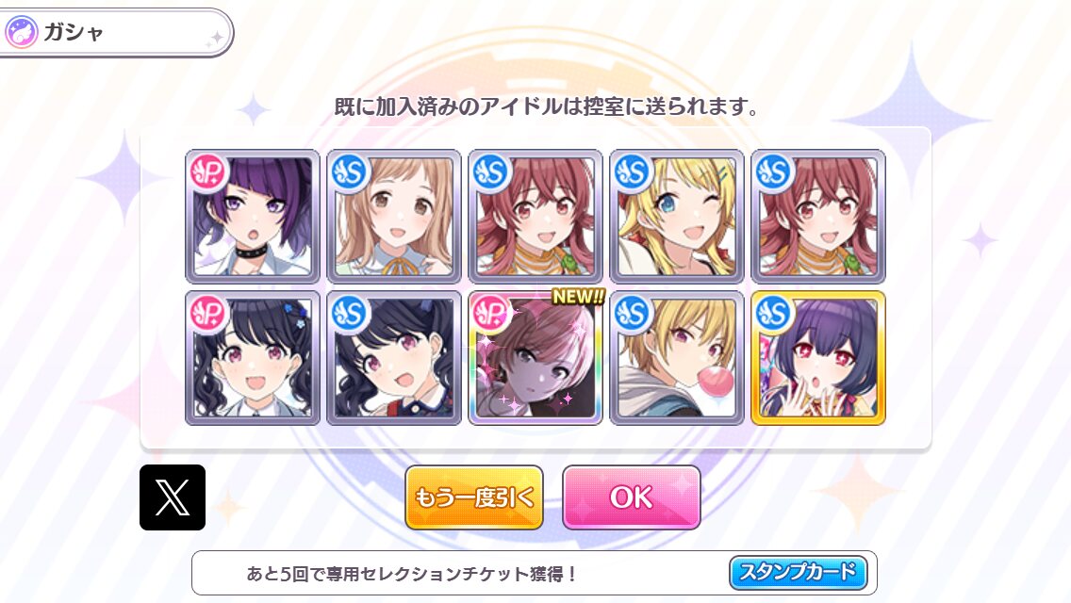Select the black twin-tail idol P card

pos(253,358)
